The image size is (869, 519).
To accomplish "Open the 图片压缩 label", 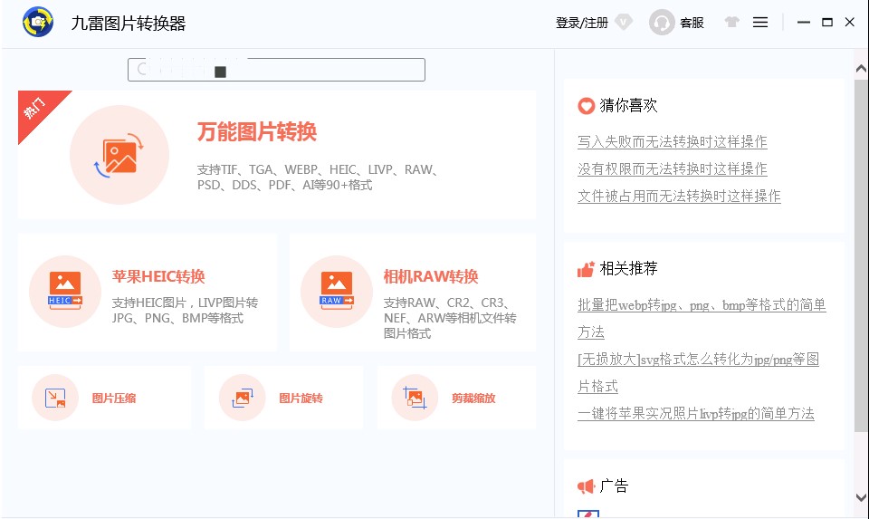I will 114,399.
